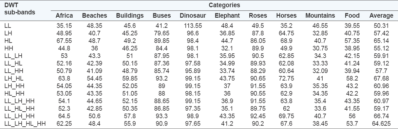Click the Africa column header
The width and height of the screenshot is (398, 129).
click(x=64, y=15)
